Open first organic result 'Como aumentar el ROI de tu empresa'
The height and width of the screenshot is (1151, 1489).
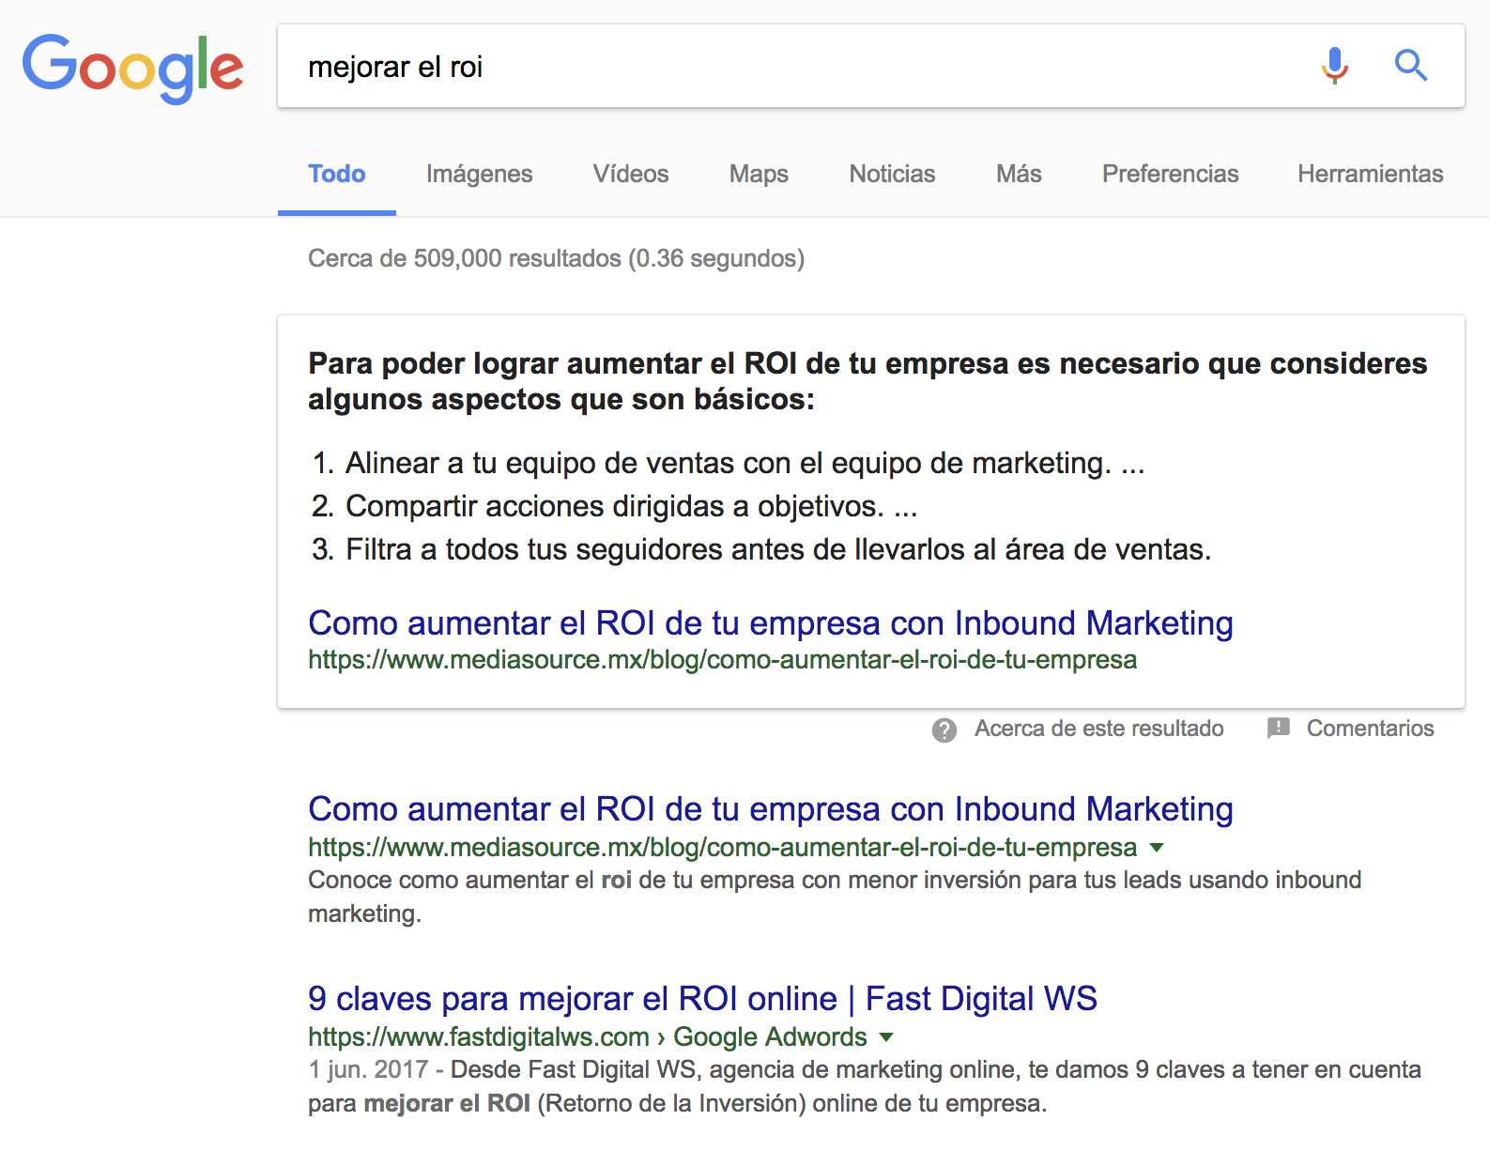[770, 809]
